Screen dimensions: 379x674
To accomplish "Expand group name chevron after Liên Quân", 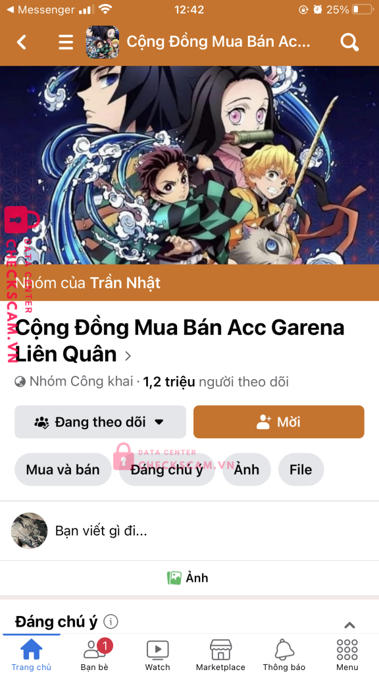I will (128, 355).
